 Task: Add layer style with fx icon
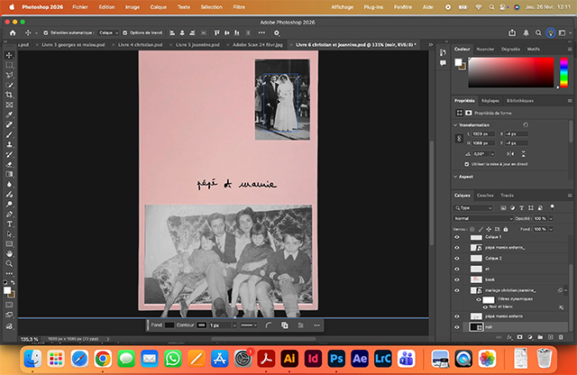[x=509, y=337]
